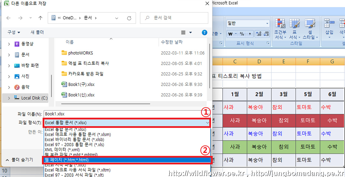
Task: Click the decrease decimal icon in Excel
Action: pos(266,34)
